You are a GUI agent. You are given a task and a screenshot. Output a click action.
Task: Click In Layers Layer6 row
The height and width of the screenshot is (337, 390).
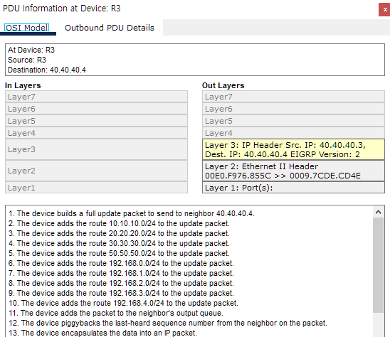pyautogui.click(x=96, y=109)
